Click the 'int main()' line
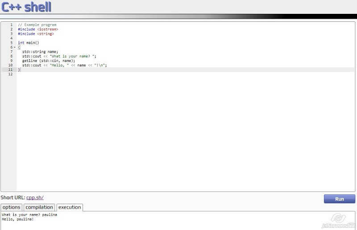The height and width of the screenshot is (230, 357). [x=29, y=43]
